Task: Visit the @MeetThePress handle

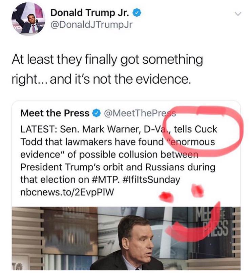Action: pyautogui.click(x=140, y=113)
